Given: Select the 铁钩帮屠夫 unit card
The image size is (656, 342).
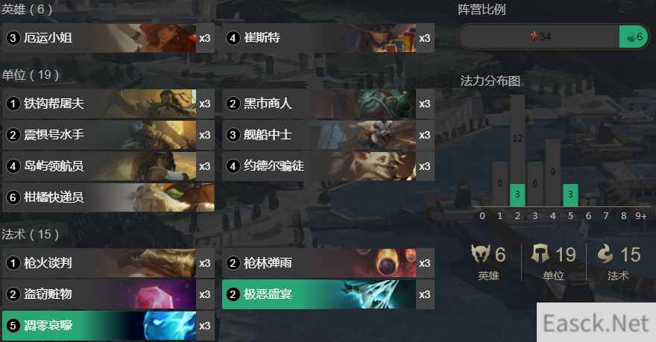Looking at the screenshot, I should (108, 104).
